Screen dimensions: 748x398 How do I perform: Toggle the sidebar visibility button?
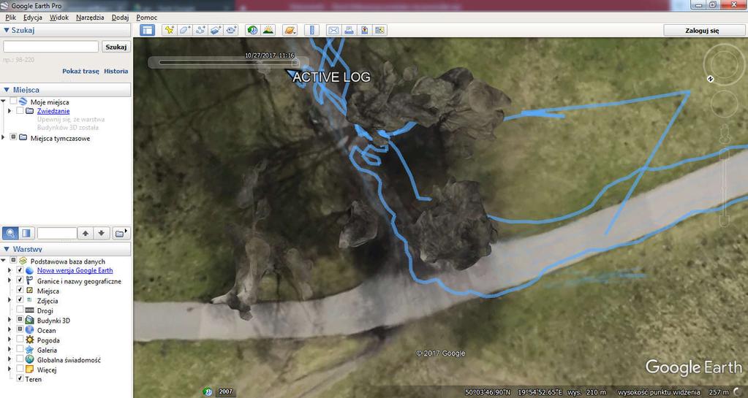(148, 30)
